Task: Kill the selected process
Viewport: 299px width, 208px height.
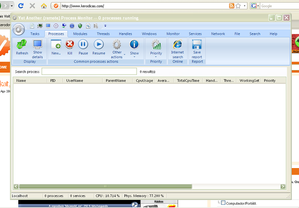Action: coord(70,47)
